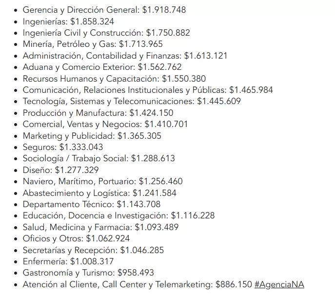Click Administración, Contabilidad y Finanzas text
The image size is (335, 299).
(125, 56)
